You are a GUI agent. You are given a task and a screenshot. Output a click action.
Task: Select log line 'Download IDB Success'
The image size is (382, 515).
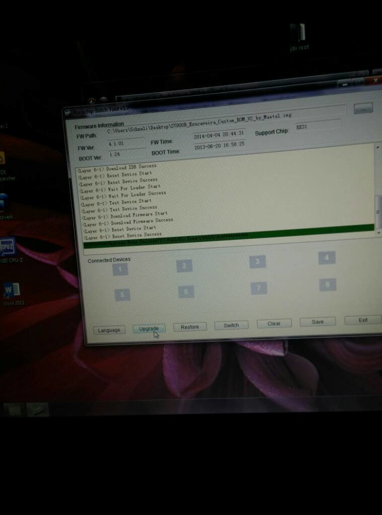117,168
